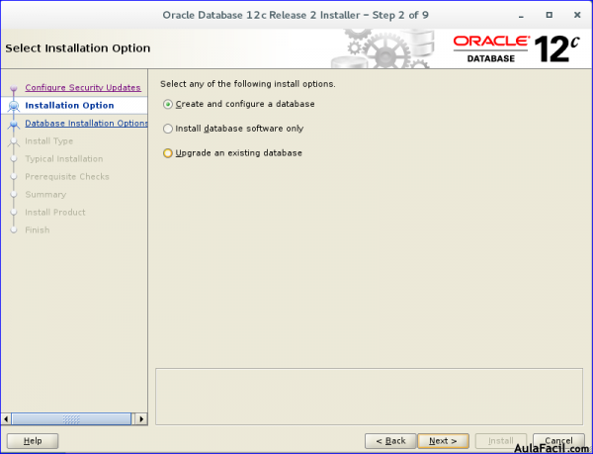Viewport: 593px width, 454px height.
Task: Click the Next button
Action: pos(443,441)
